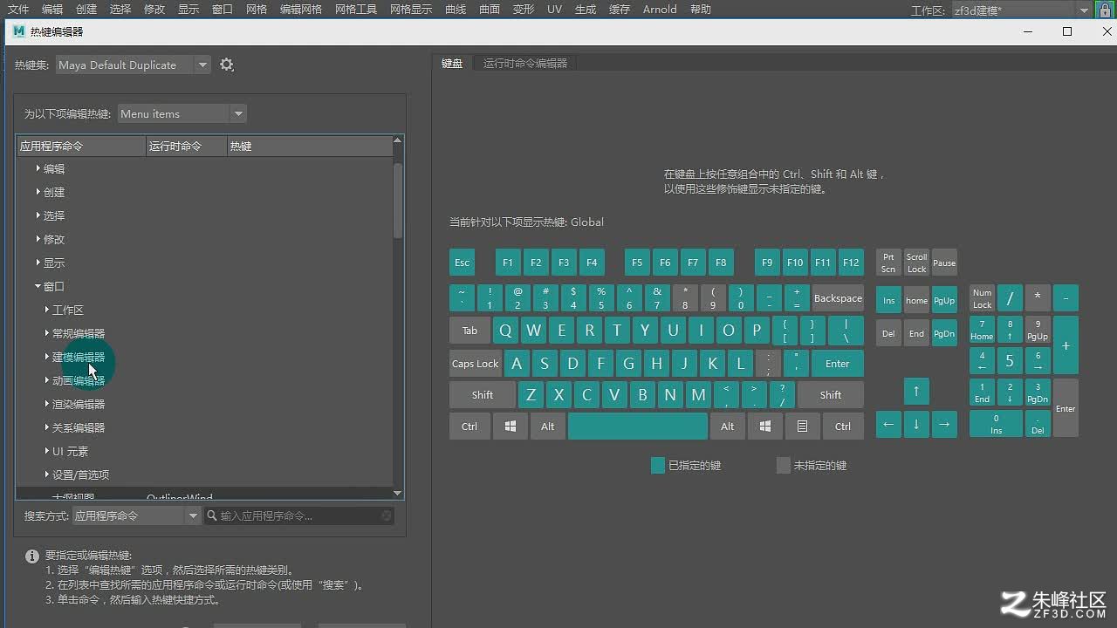The width and height of the screenshot is (1117, 628).
Task: Open the 网格工具 menu
Action: (x=356, y=9)
